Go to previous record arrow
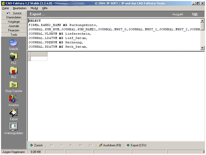This screenshot has width=206, height=155. [61, 145]
